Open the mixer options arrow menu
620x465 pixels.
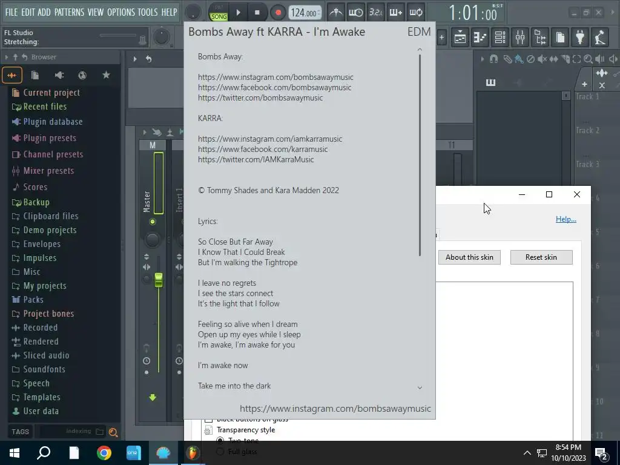coord(144,132)
